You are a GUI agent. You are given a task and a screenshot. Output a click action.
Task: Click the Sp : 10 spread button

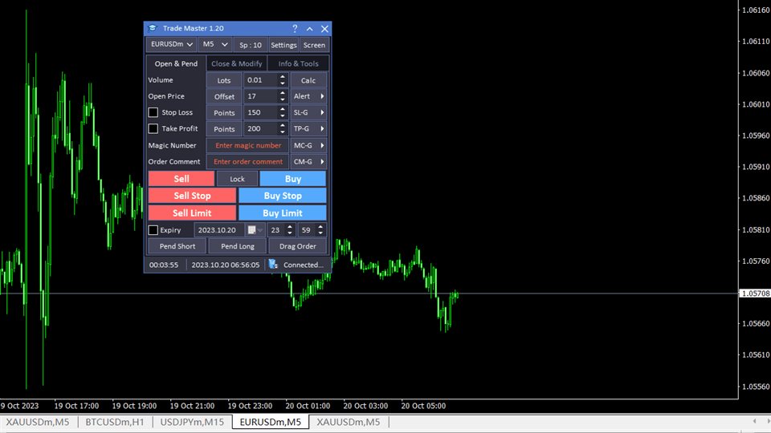[251, 45]
